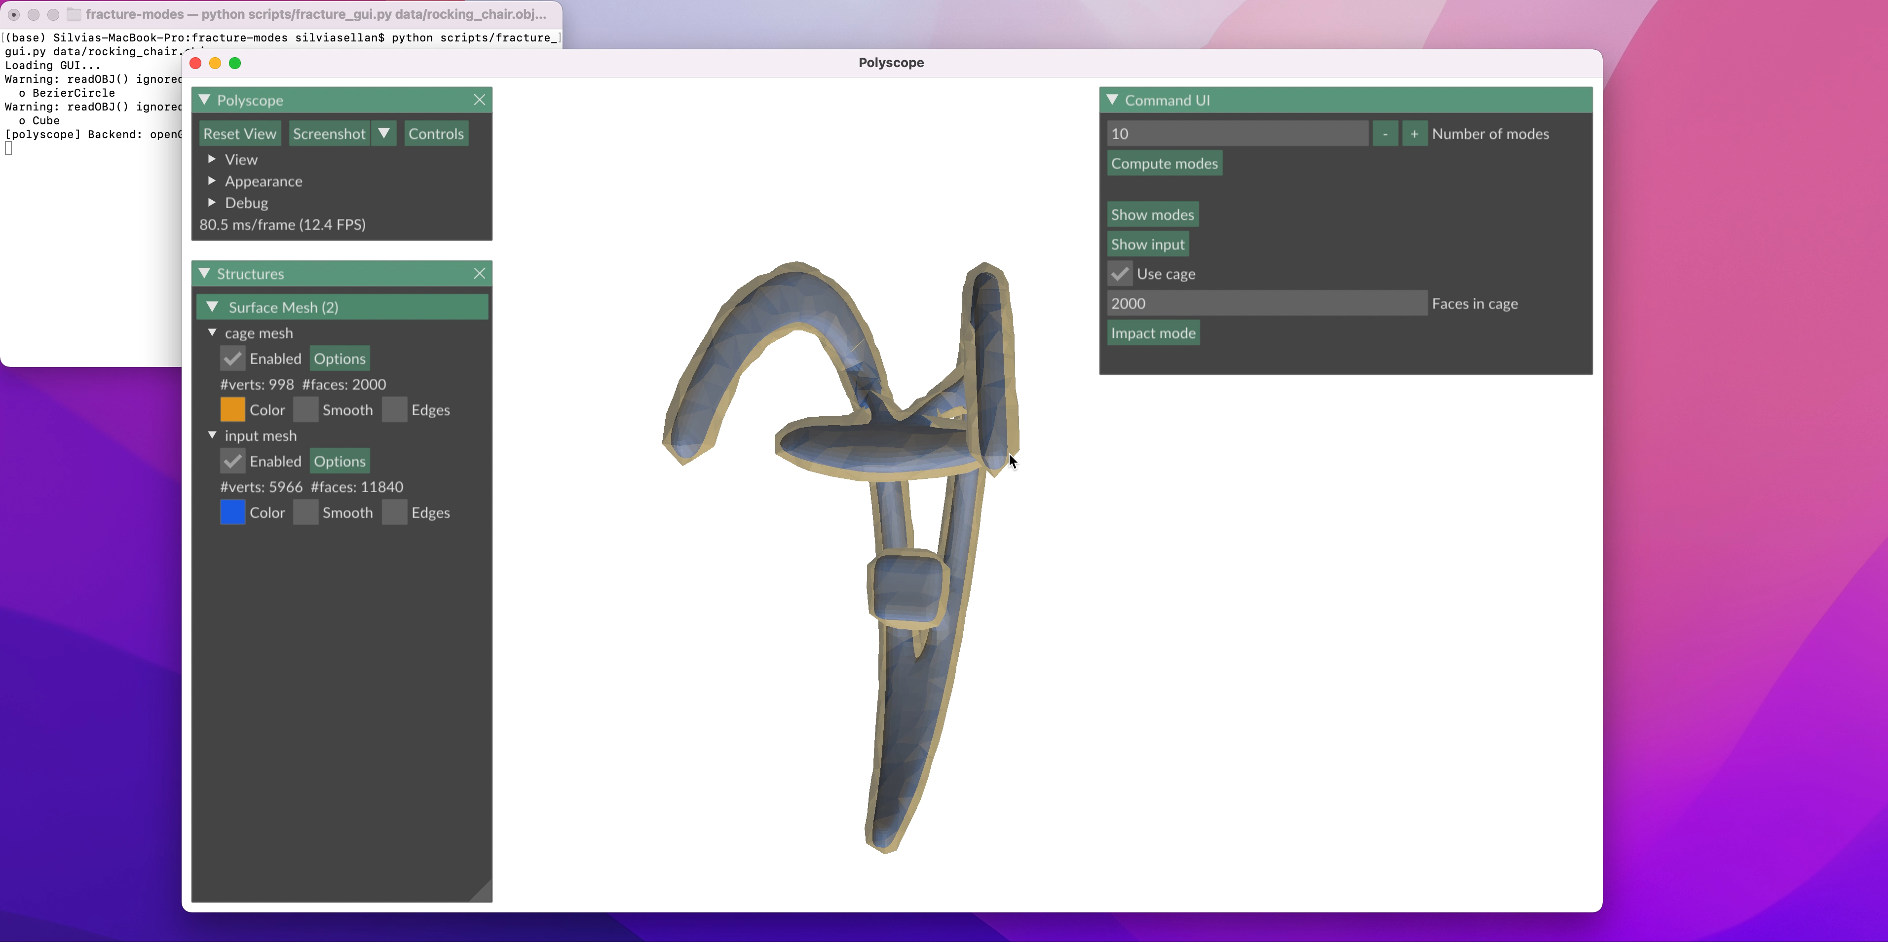Expand the Debug tree item

pos(212,202)
